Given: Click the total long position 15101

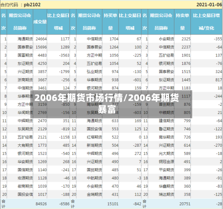Looking at the screenshot, I should coord(113,204).
